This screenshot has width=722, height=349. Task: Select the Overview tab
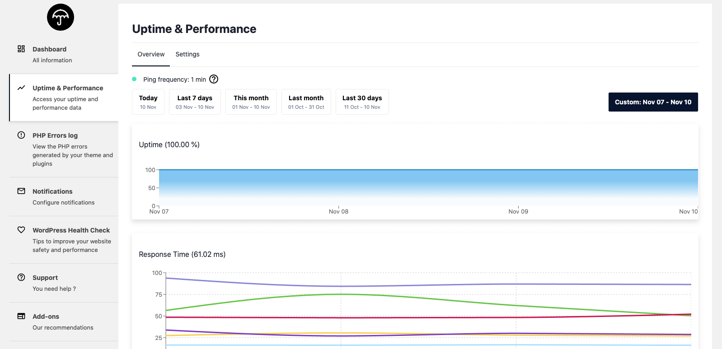[x=151, y=54]
